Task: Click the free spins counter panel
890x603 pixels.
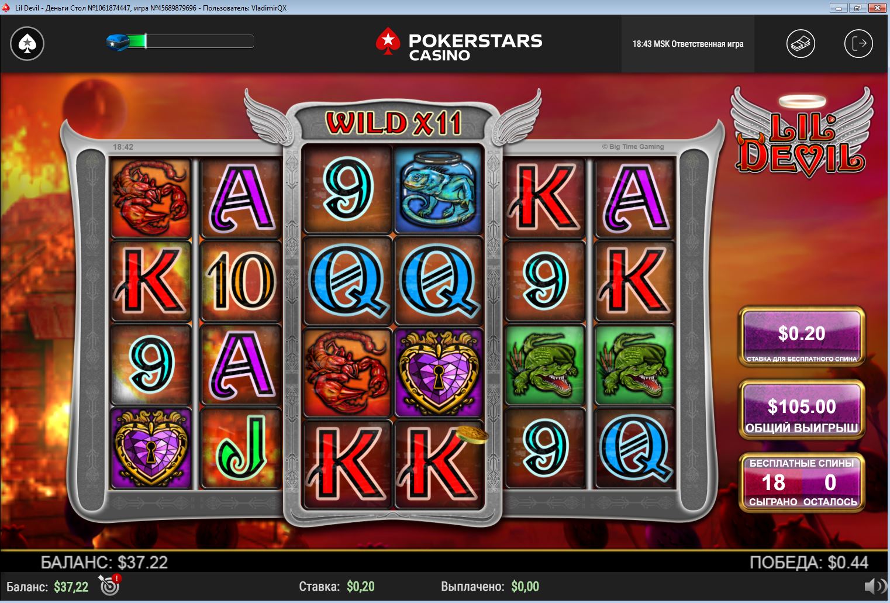Action: (x=802, y=483)
